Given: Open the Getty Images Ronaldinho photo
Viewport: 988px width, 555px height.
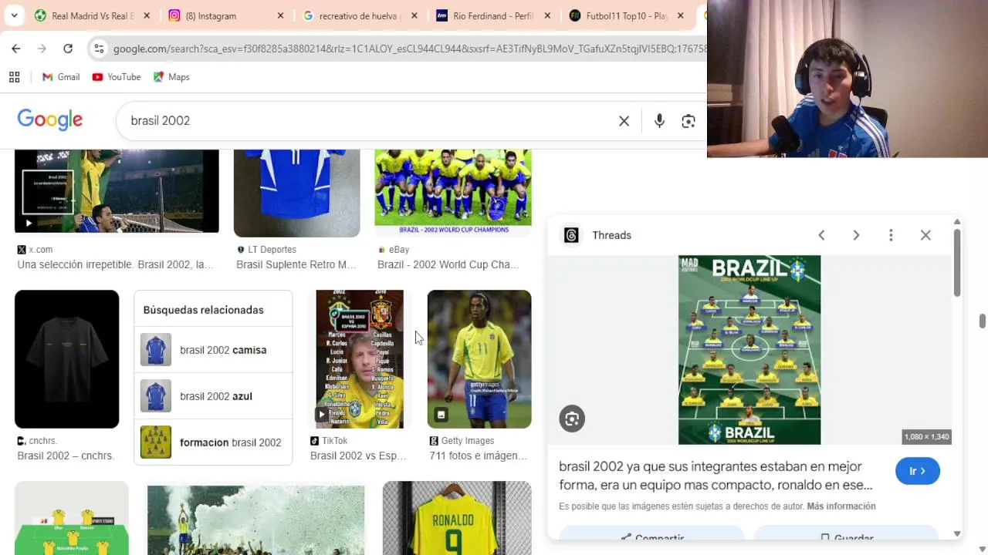Looking at the screenshot, I should (x=479, y=359).
